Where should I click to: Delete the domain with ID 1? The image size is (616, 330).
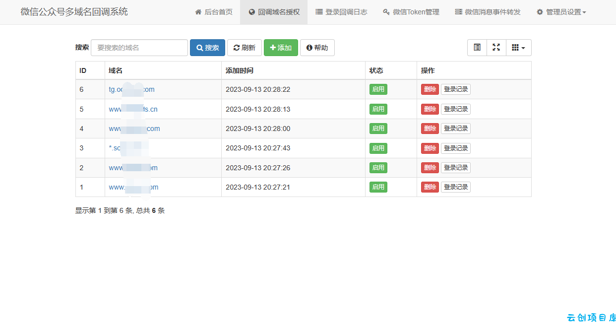(x=430, y=187)
